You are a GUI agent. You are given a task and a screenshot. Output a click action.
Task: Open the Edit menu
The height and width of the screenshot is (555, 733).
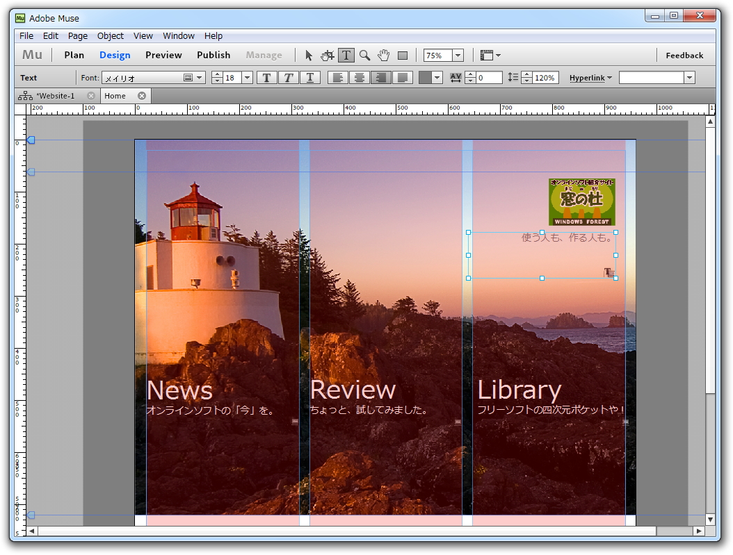(51, 36)
